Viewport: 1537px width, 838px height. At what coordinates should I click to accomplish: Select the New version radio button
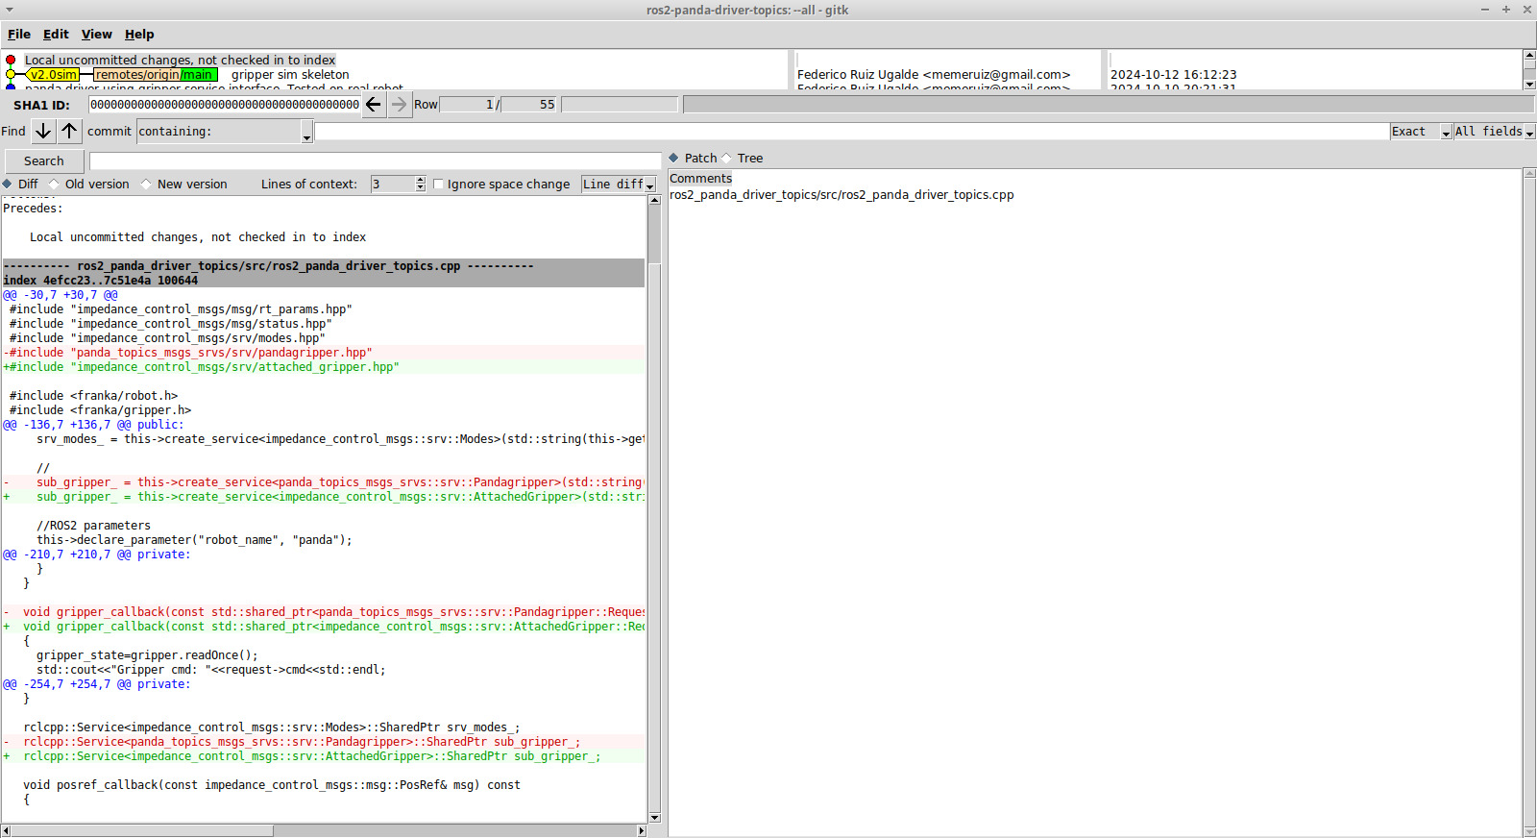[x=146, y=185]
